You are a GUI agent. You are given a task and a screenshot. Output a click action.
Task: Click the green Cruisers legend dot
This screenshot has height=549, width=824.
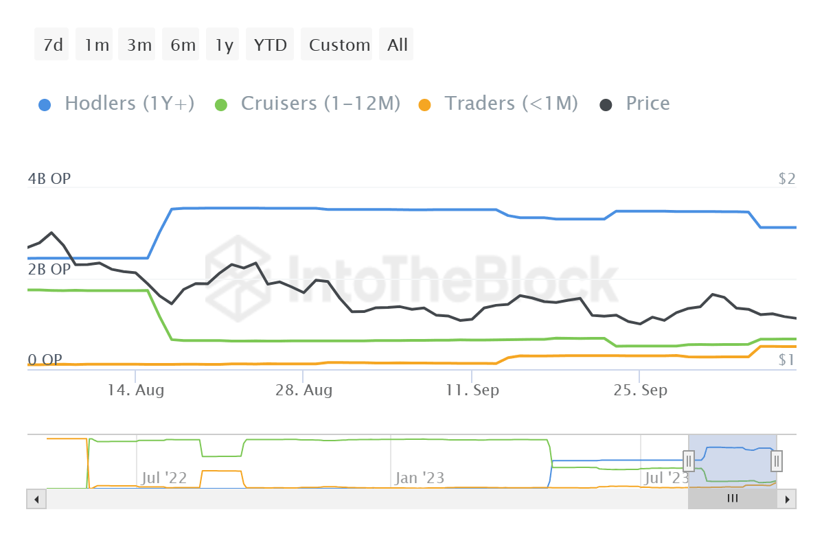pos(221,105)
